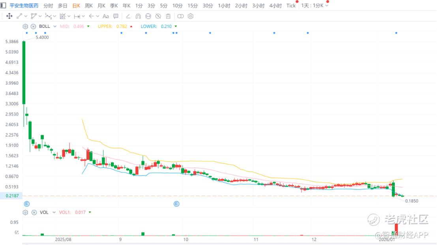437x245 pixels.
Task: Switch to 分时 intraday view
Action: coord(48,6)
